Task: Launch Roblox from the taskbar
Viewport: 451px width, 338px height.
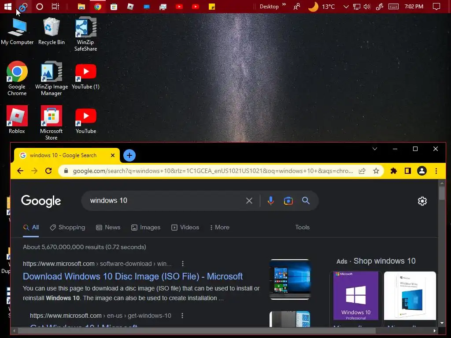Action: click(130, 6)
